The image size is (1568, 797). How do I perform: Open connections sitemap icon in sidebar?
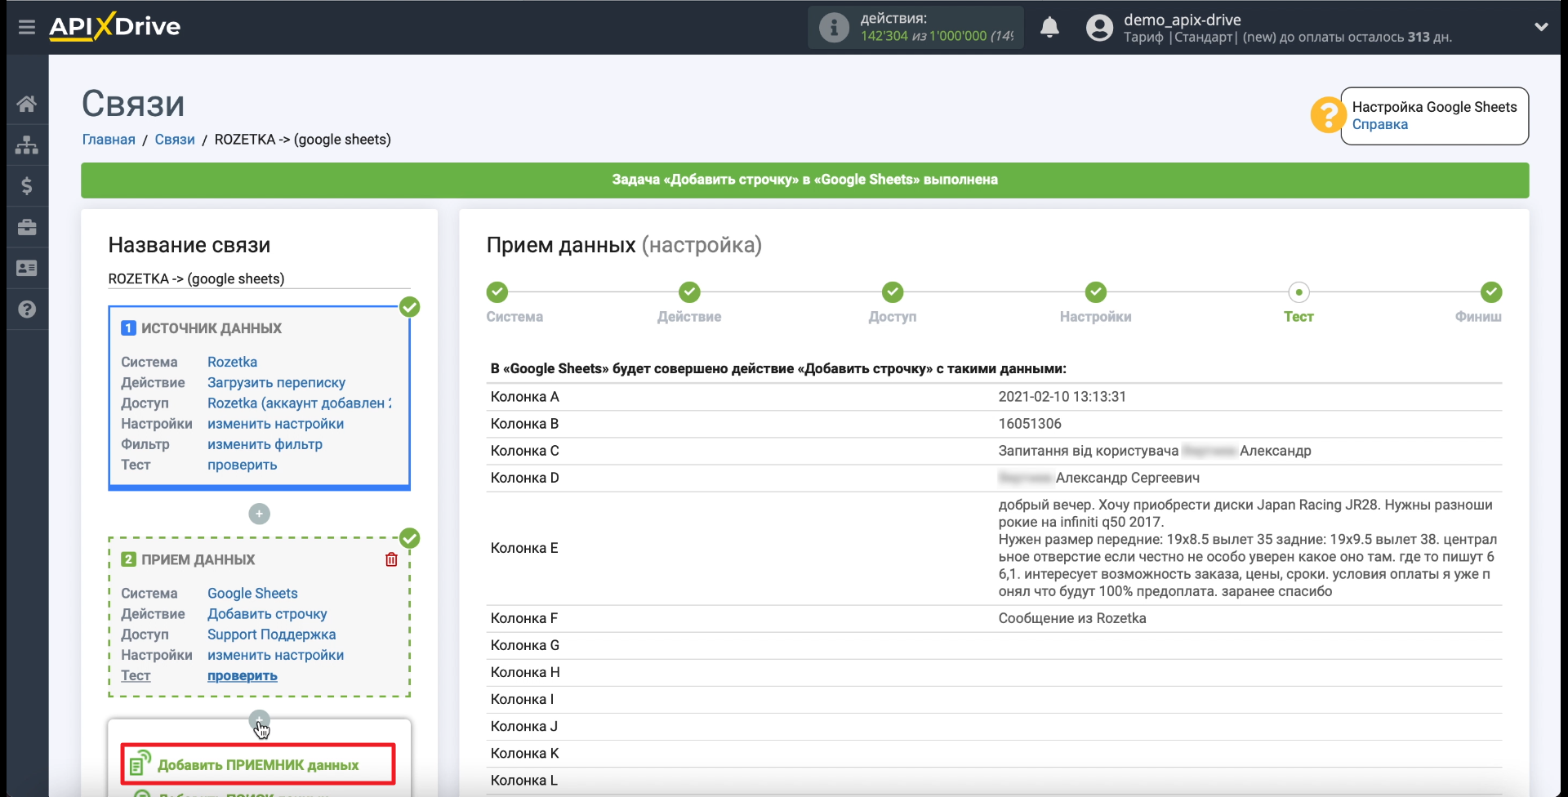(27, 145)
